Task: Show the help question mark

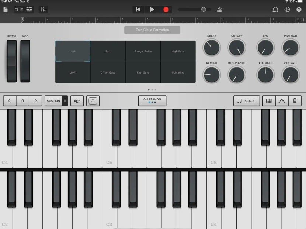Action: (x=299, y=10)
